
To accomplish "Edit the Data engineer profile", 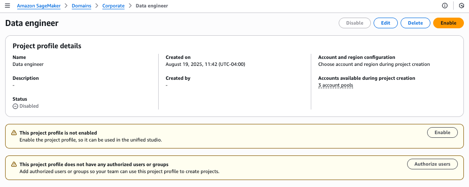I will (386, 23).
